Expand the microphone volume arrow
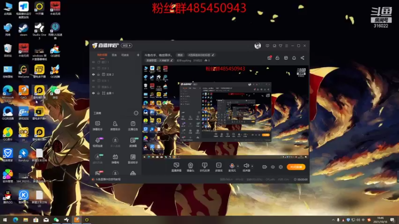 (238, 166)
